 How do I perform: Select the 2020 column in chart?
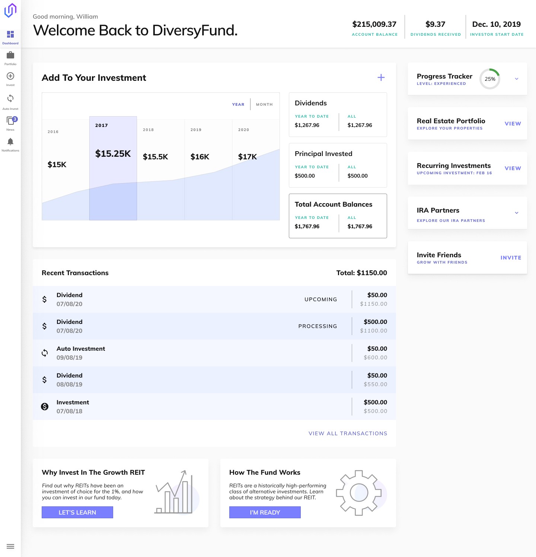[256, 170]
